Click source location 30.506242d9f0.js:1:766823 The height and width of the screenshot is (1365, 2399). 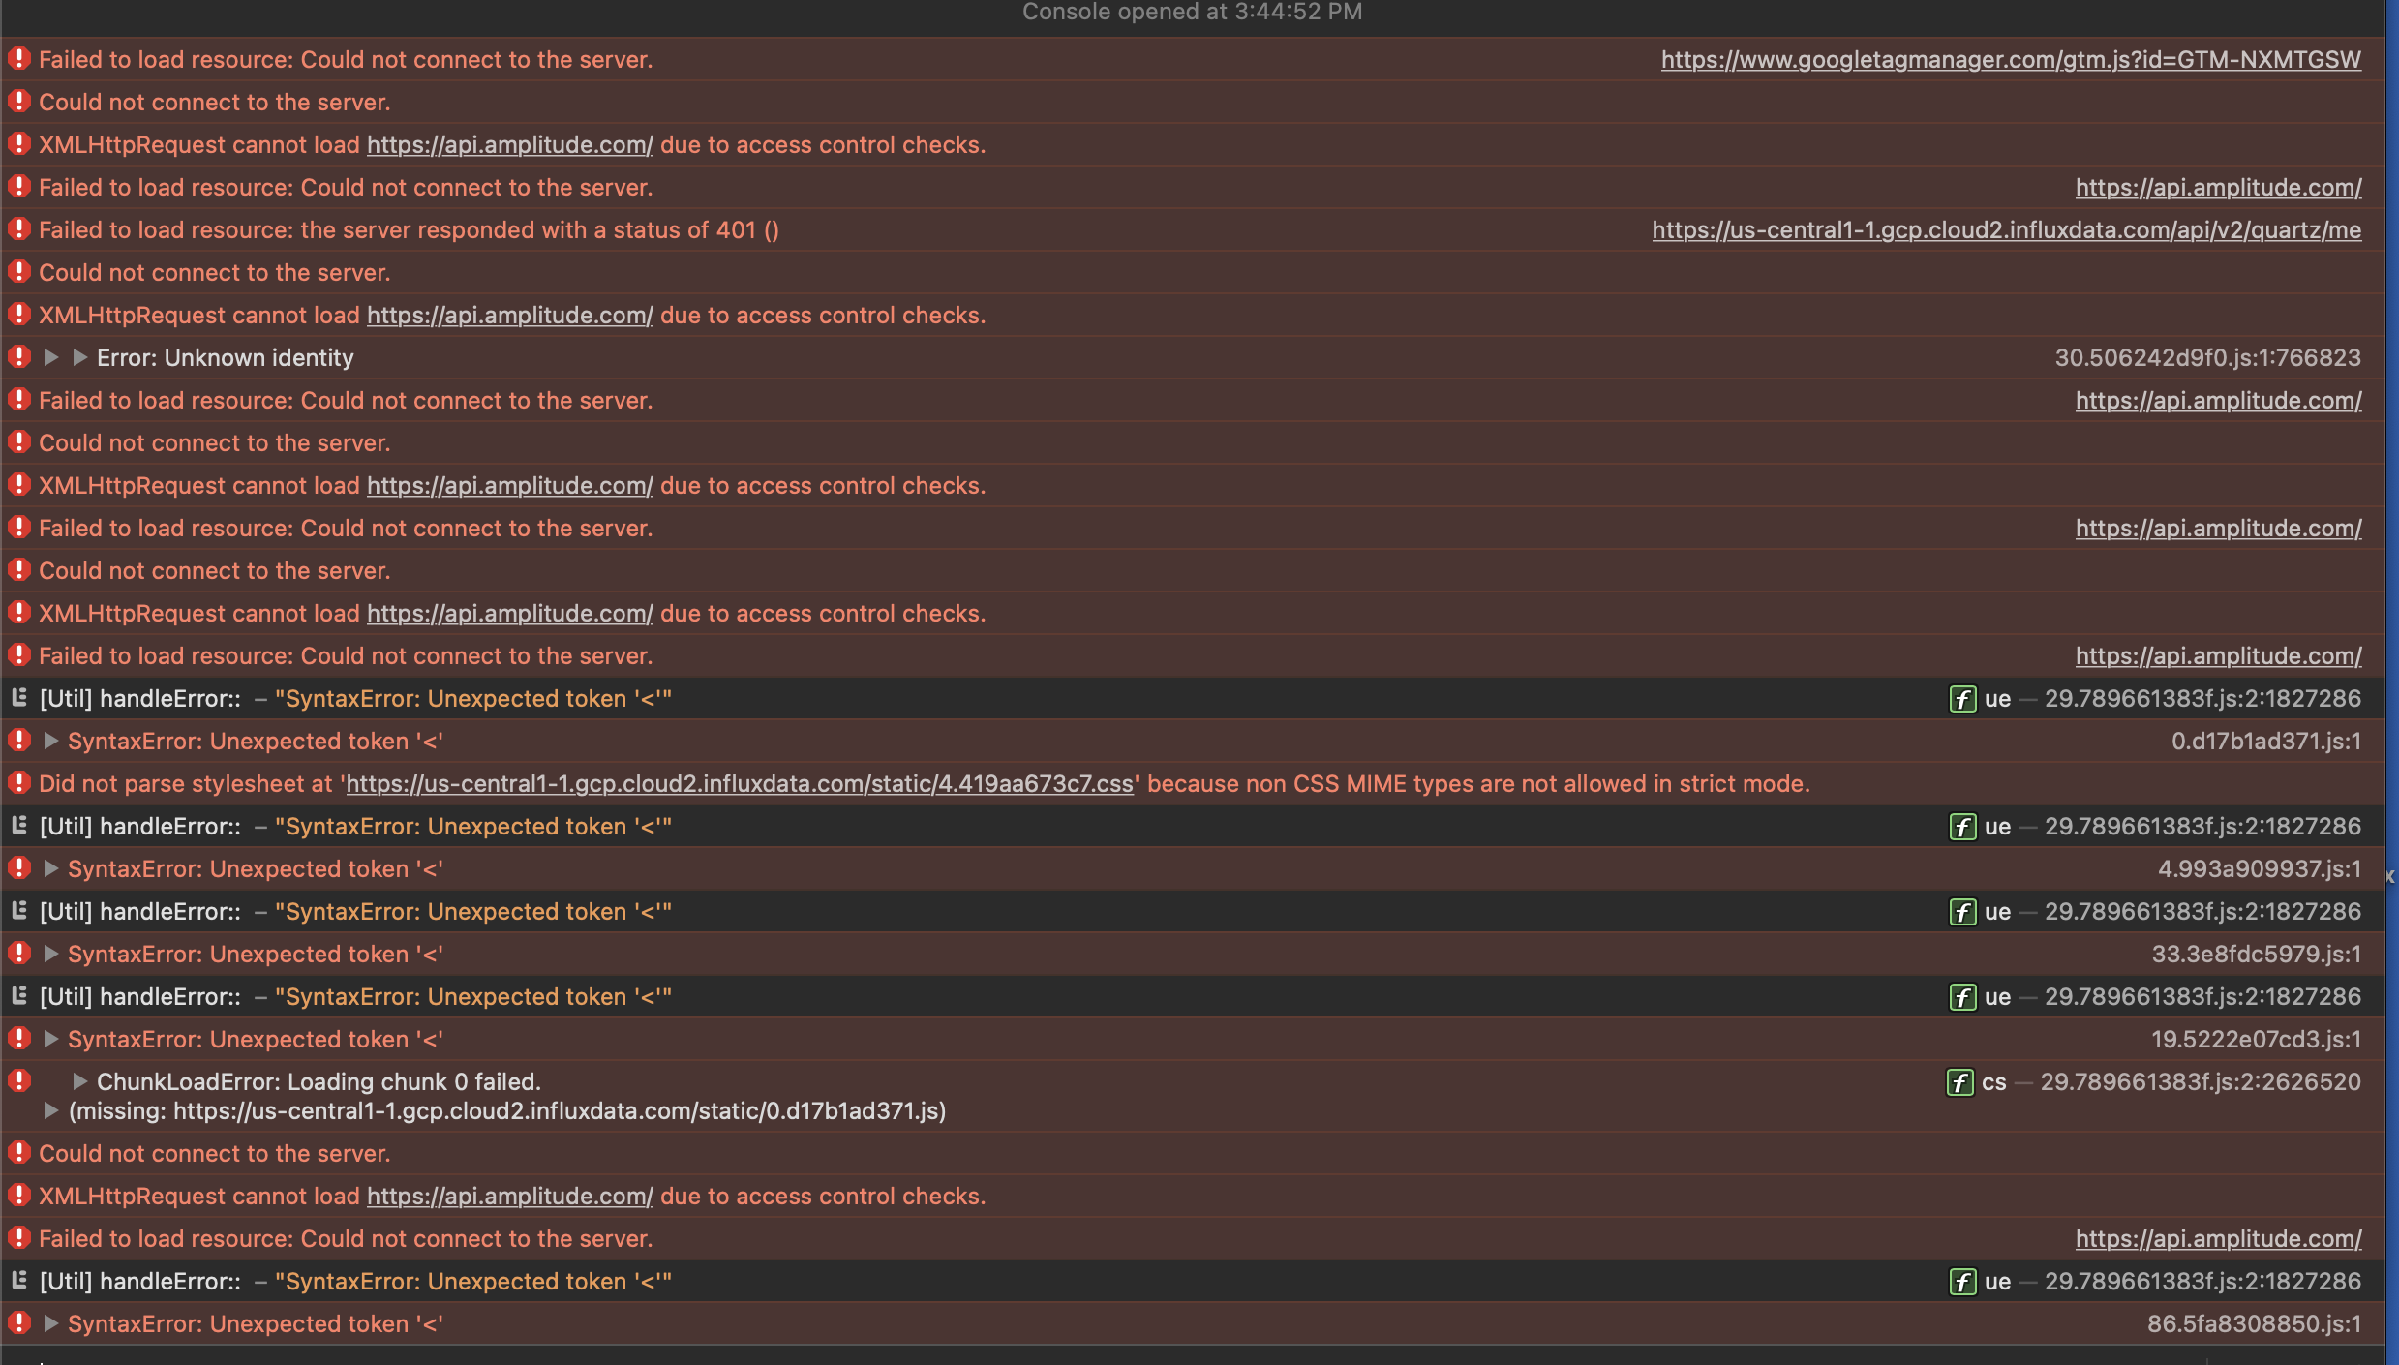point(2207,357)
